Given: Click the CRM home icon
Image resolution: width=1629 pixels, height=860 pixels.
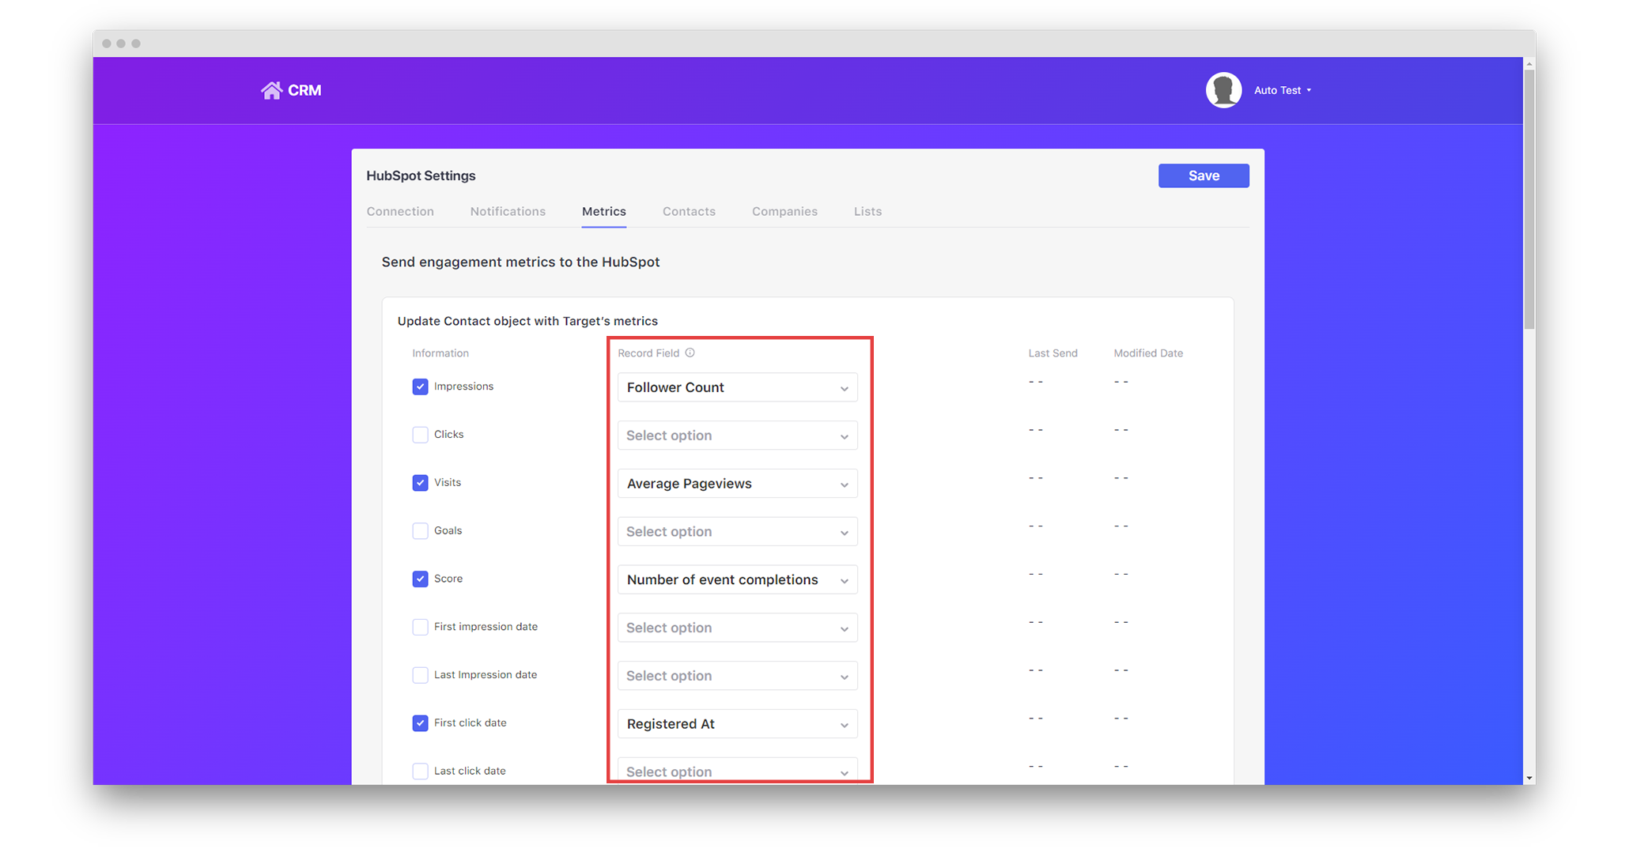Looking at the screenshot, I should pos(273,89).
